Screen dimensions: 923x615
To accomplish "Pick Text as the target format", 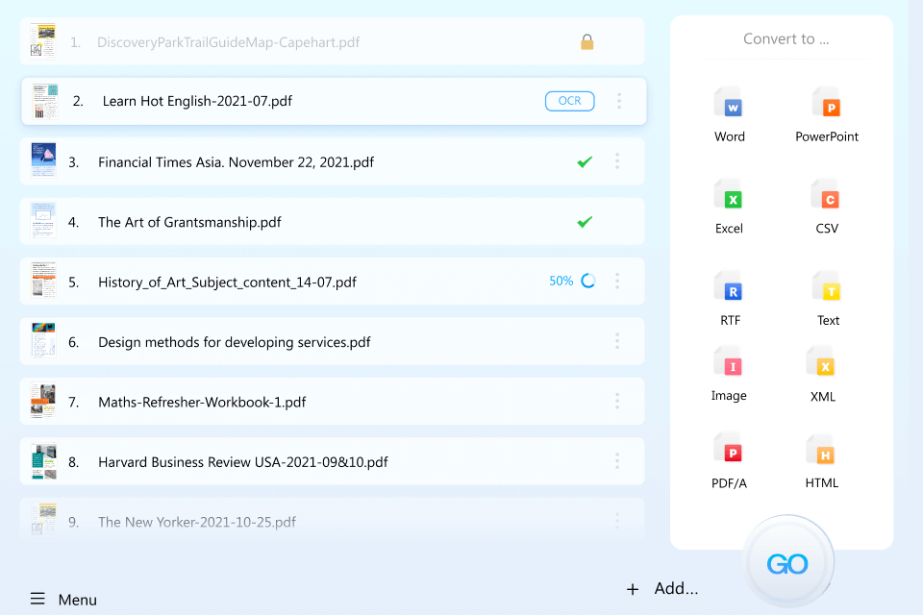I will click(x=828, y=298).
